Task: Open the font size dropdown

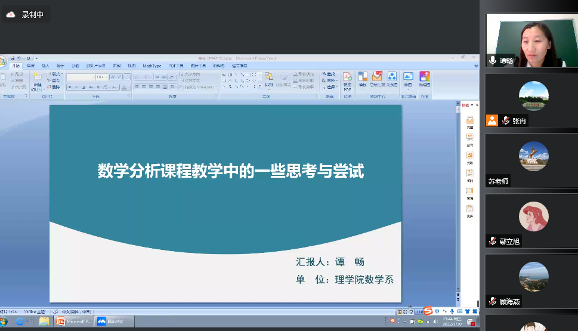Action: (107, 78)
